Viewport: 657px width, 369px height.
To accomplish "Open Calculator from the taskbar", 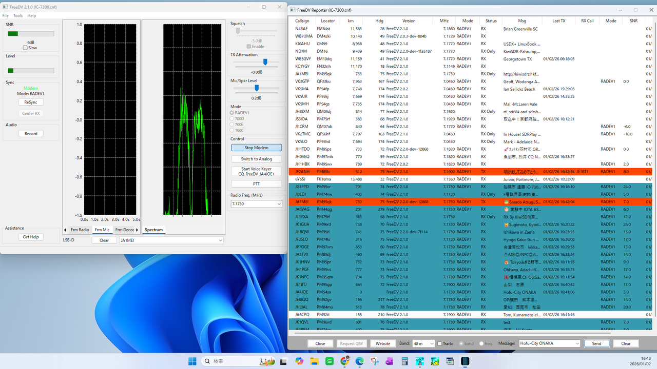I will click(405, 361).
